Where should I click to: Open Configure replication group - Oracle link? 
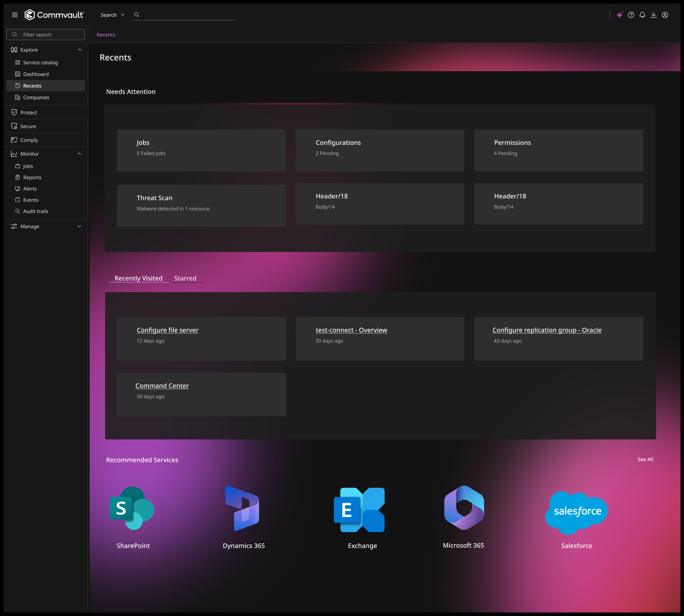[547, 330]
